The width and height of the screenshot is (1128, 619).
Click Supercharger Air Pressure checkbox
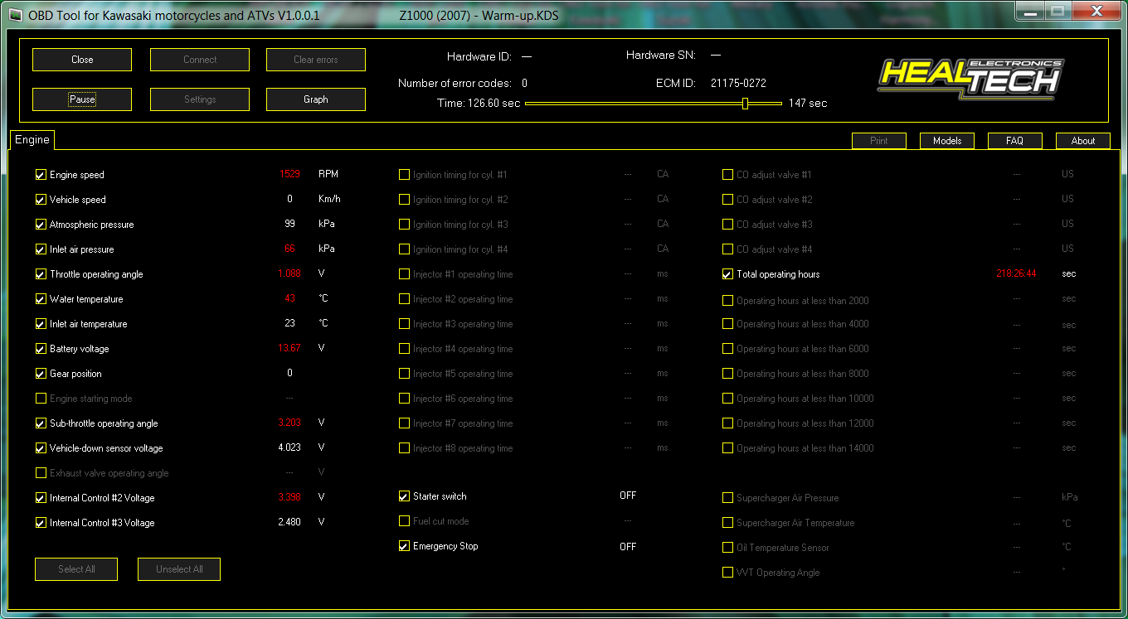click(727, 498)
